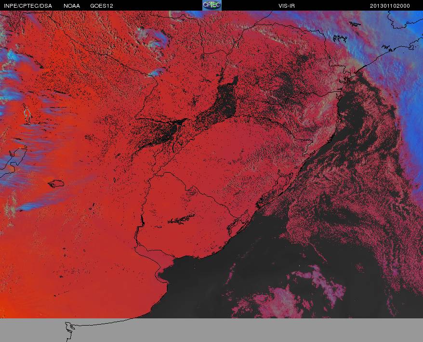
Task: Click the elongated outlined lake near the left edge
Action: 26,114
